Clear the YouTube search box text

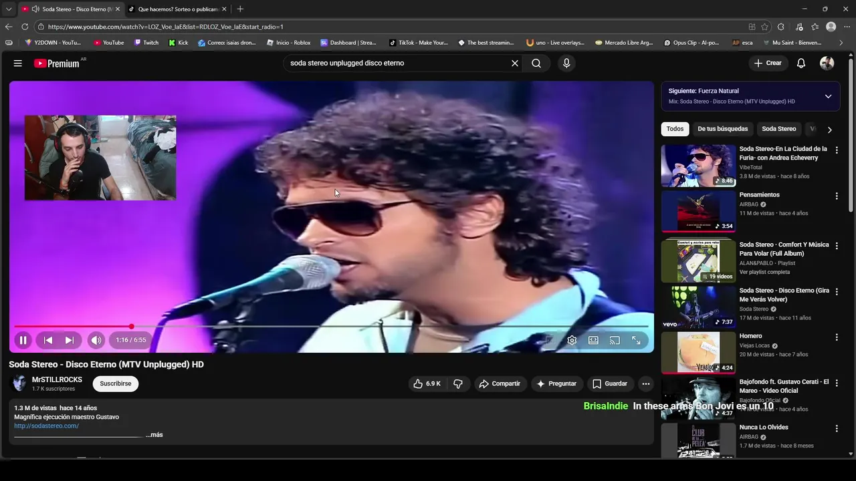tap(515, 63)
